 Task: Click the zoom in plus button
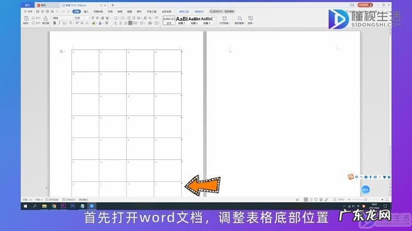coord(382,200)
